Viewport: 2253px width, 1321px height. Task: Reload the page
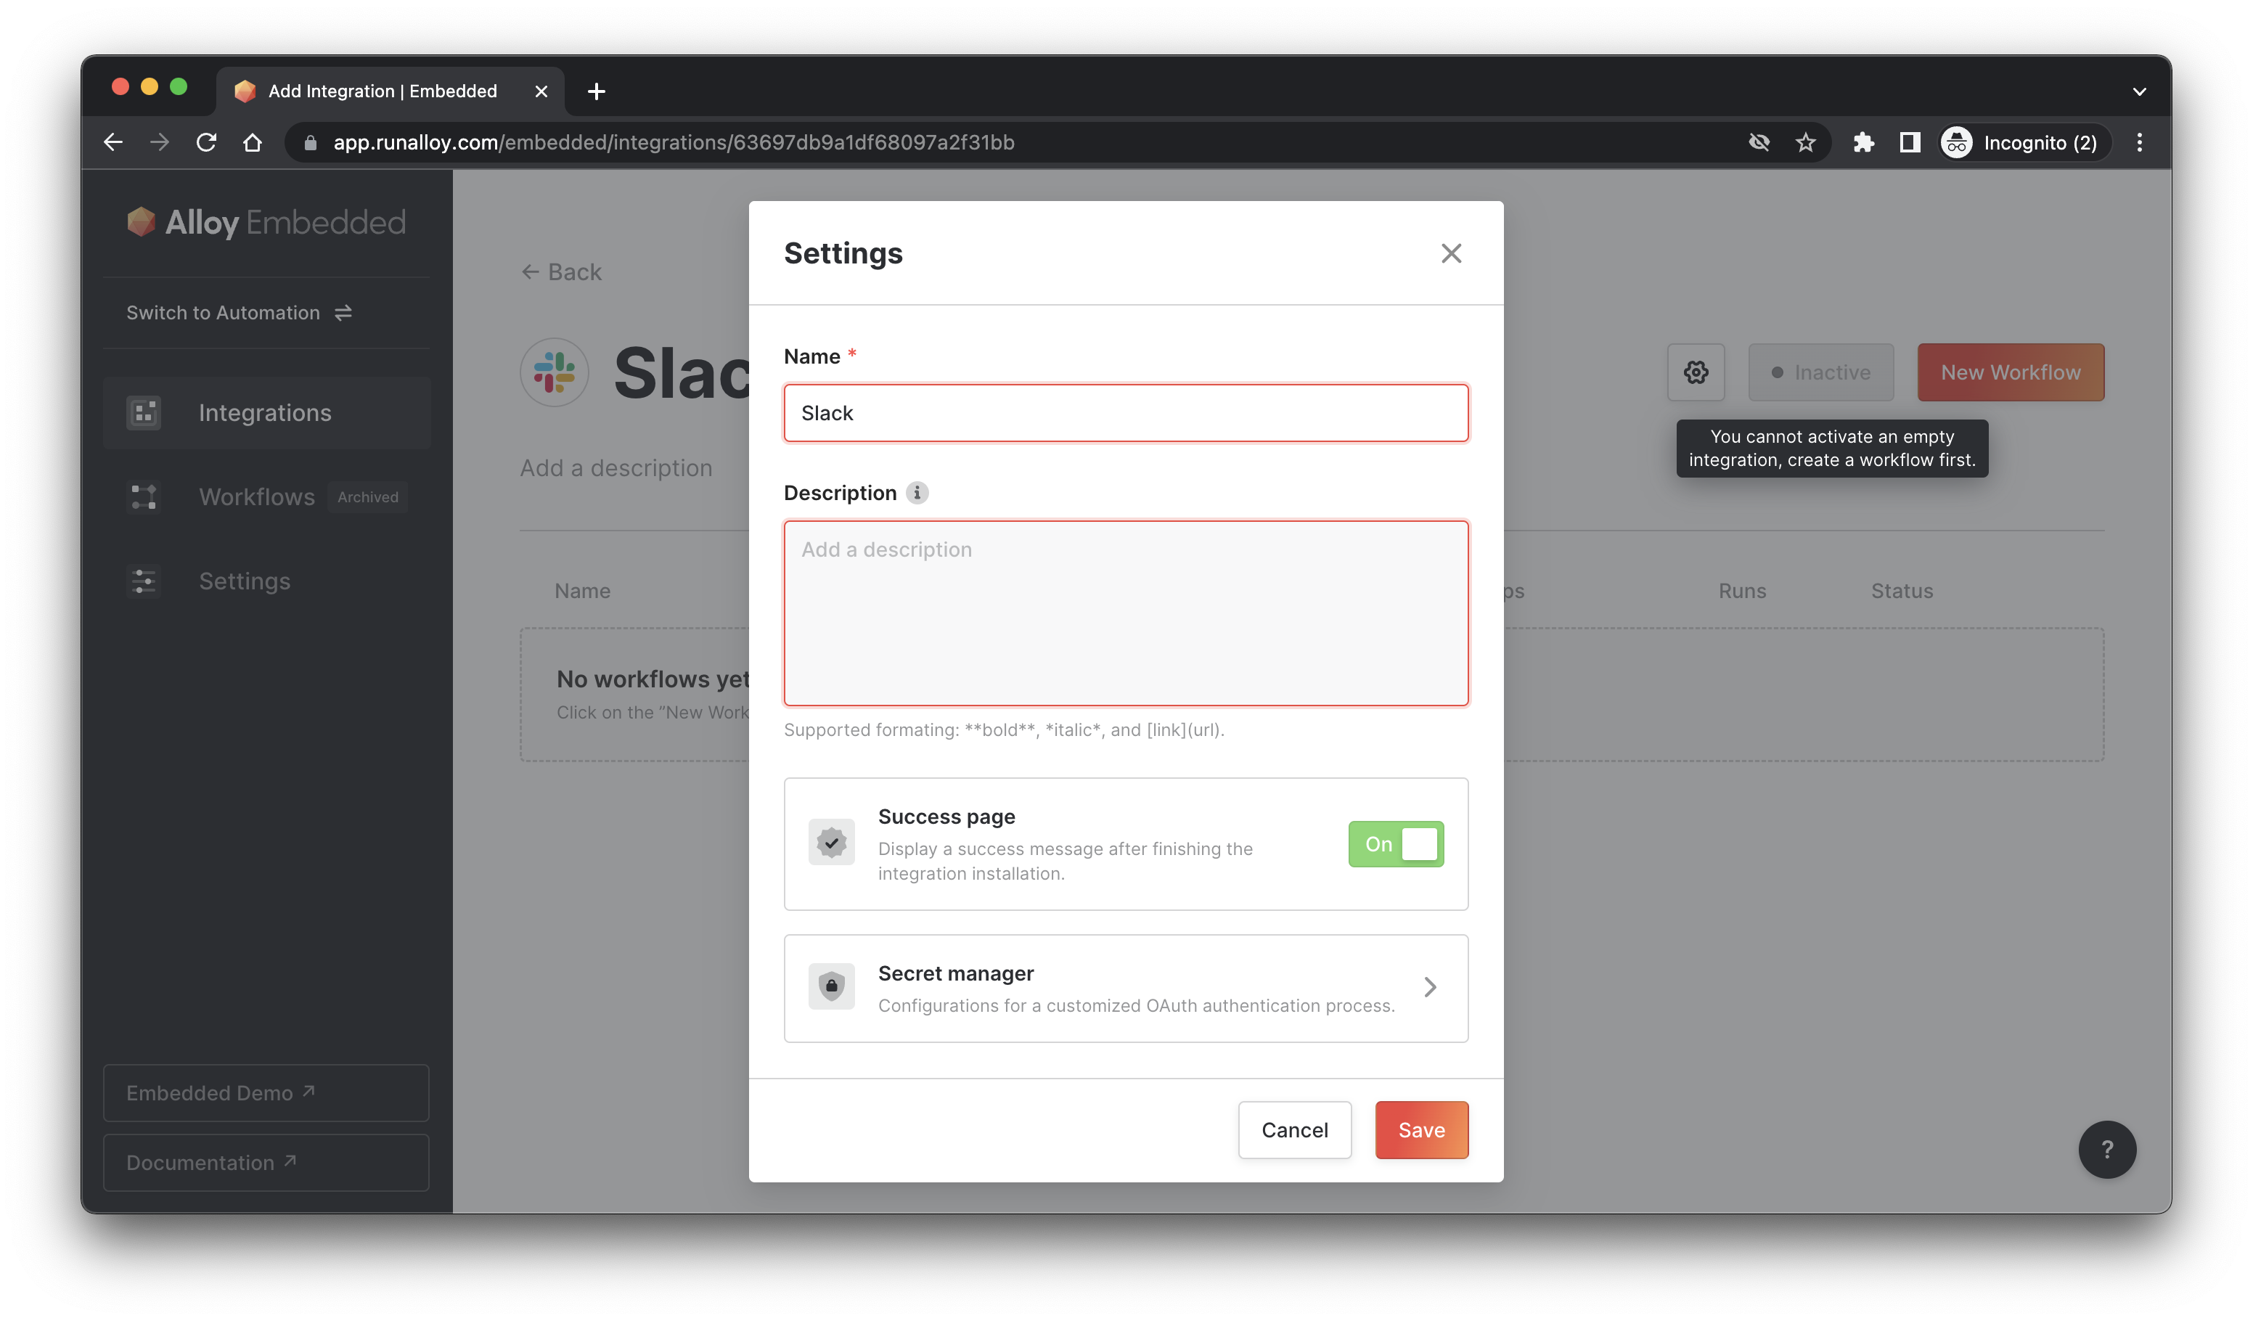pyautogui.click(x=207, y=143)
